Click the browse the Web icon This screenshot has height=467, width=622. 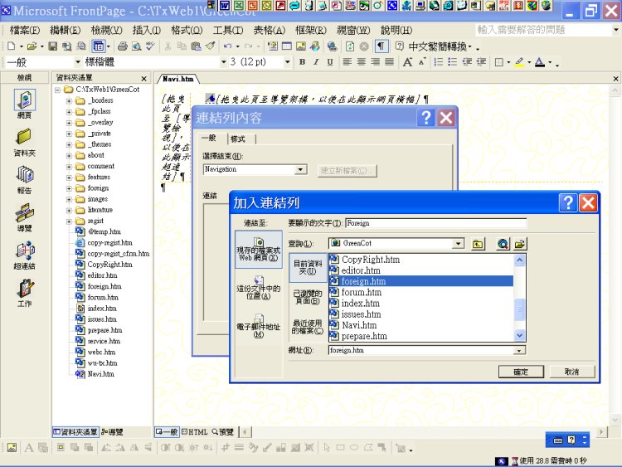click(503, 244)
